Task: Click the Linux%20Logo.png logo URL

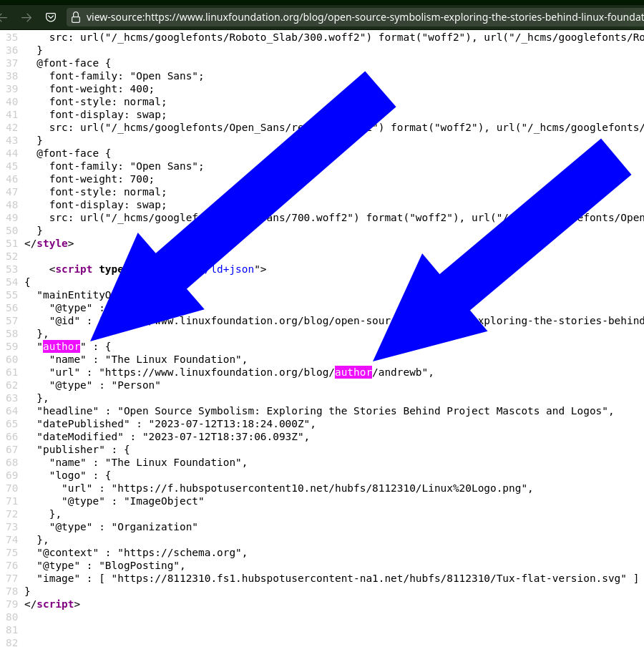Action: coord(321,488)
